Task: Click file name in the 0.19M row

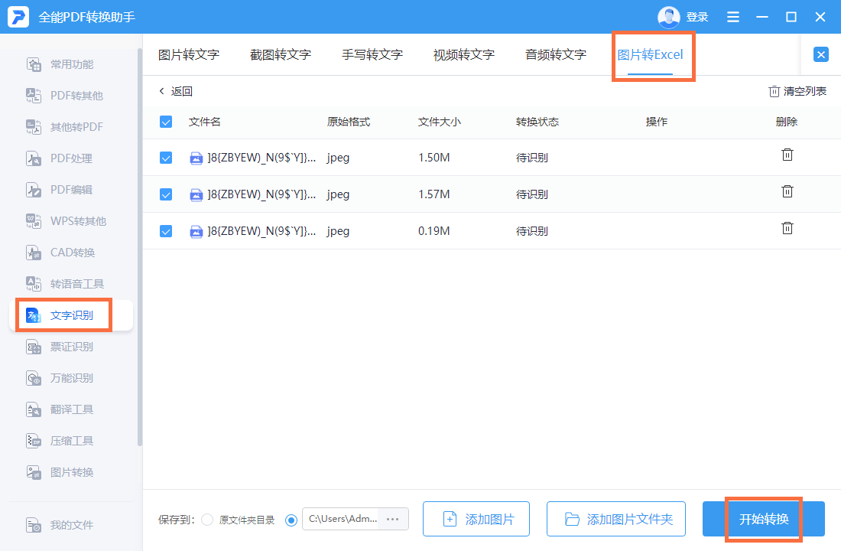Action: tap(261, 231)
